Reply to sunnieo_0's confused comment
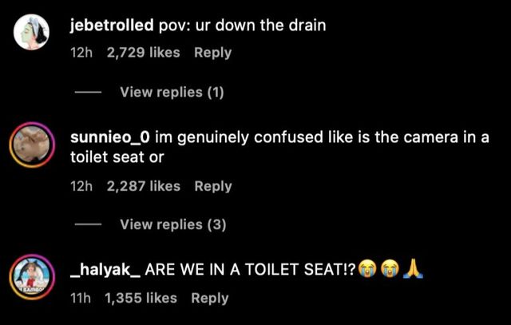 (x=213, y=186)
